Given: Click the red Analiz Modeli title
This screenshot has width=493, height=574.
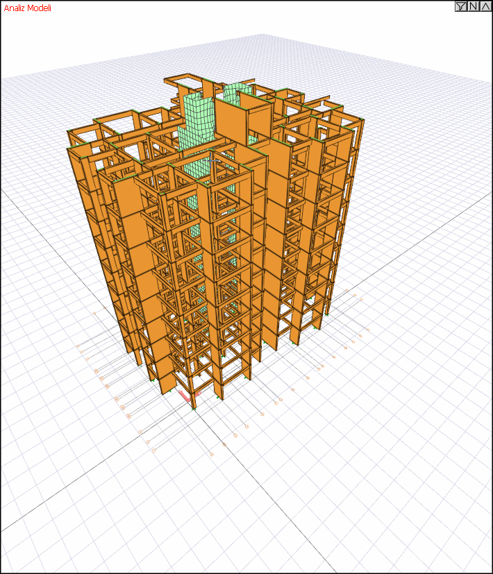Looking at the screenshot, I should click(x=28, y=8).
